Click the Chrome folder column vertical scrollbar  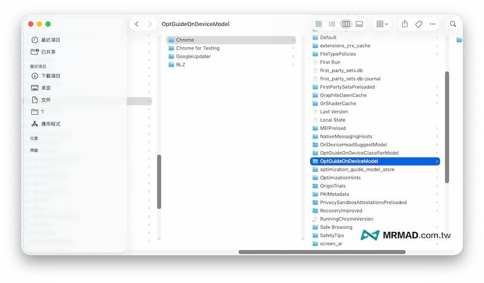(447, 128)
